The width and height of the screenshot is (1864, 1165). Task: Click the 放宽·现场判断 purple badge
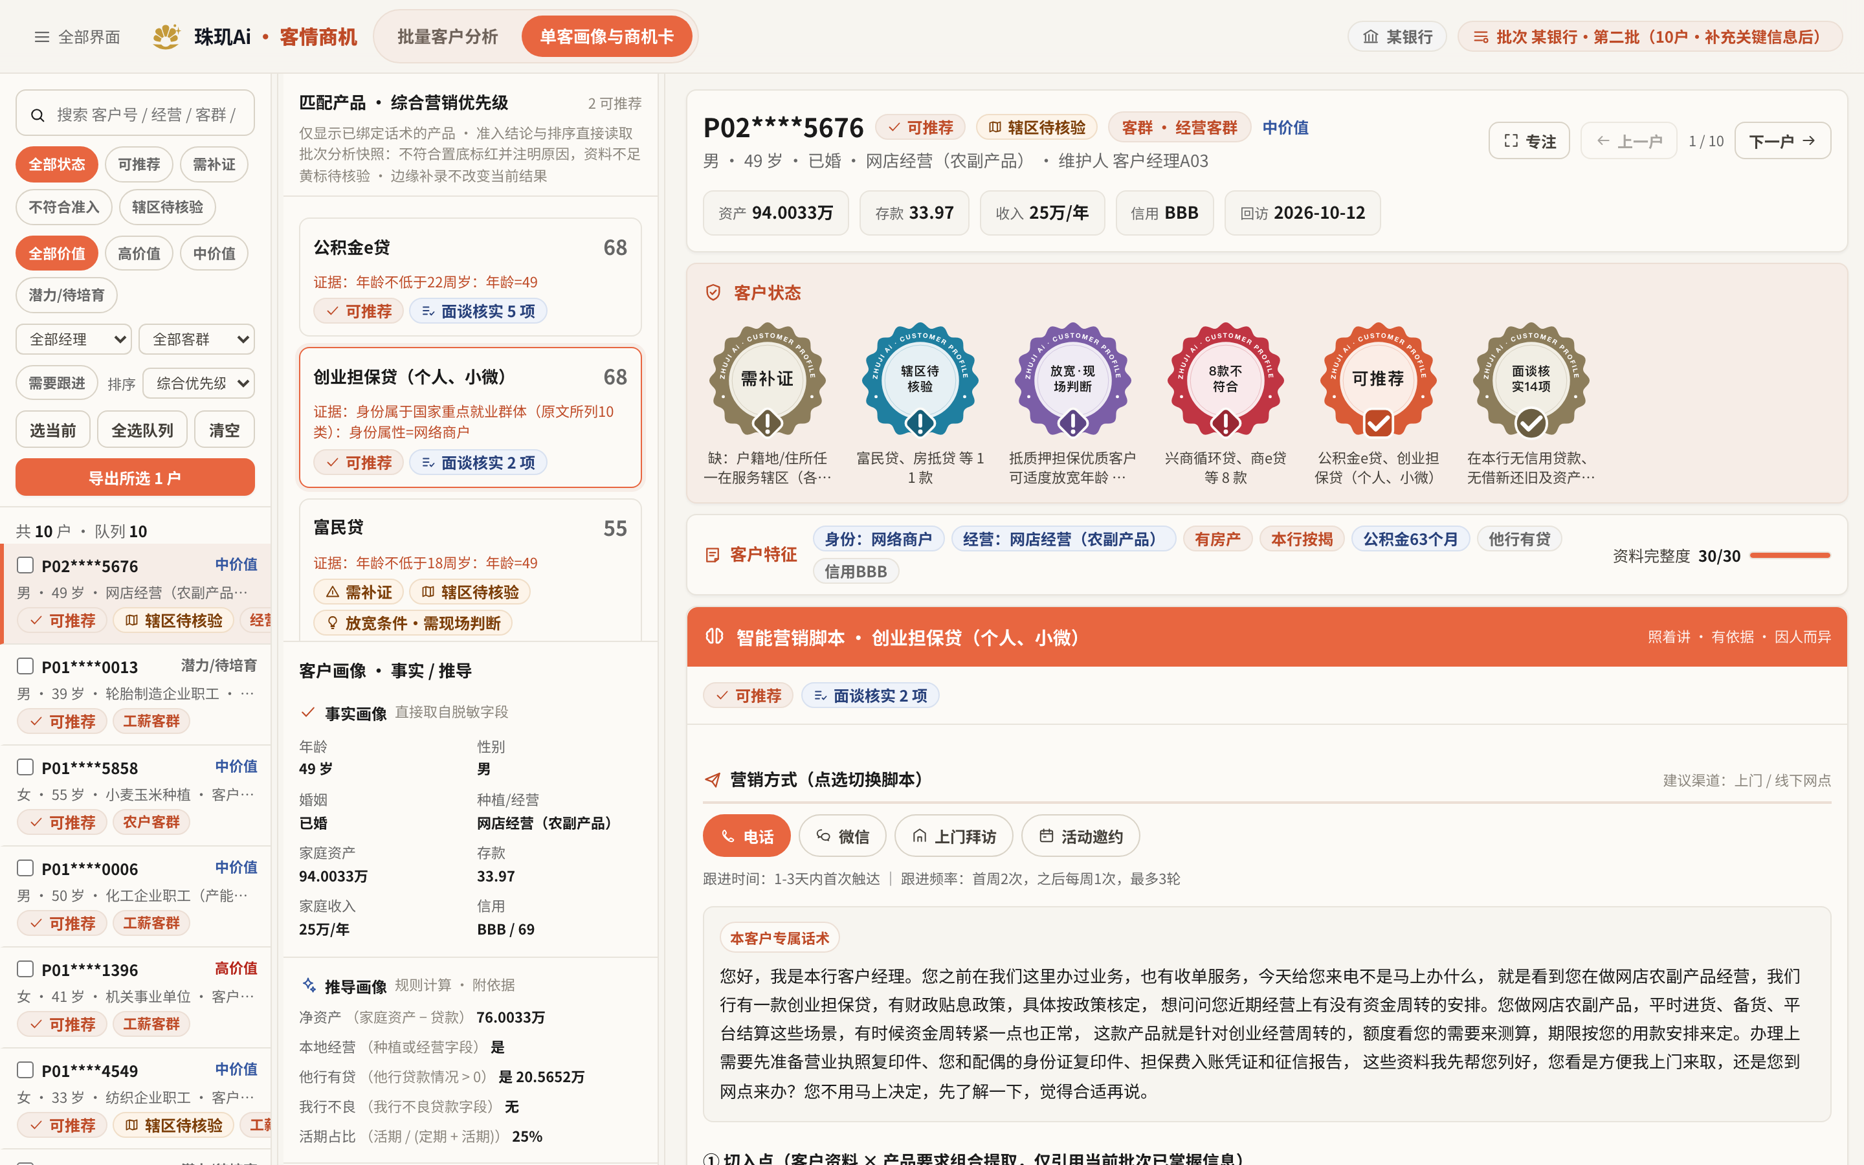(x=1072, y=380)
